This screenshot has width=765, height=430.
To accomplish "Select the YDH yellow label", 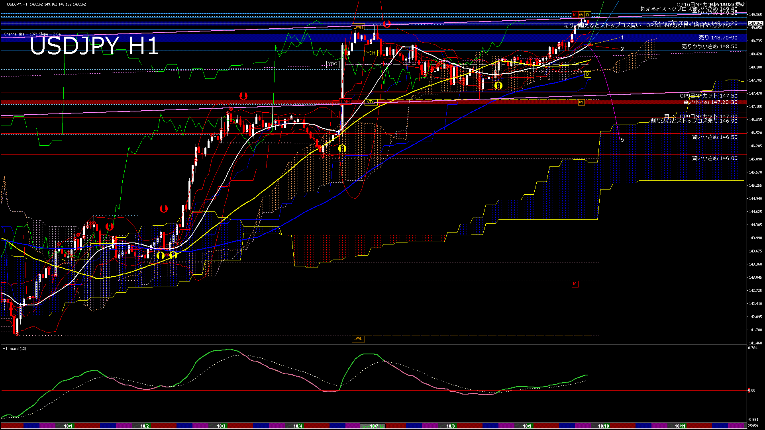I will (x=371, y=53).
